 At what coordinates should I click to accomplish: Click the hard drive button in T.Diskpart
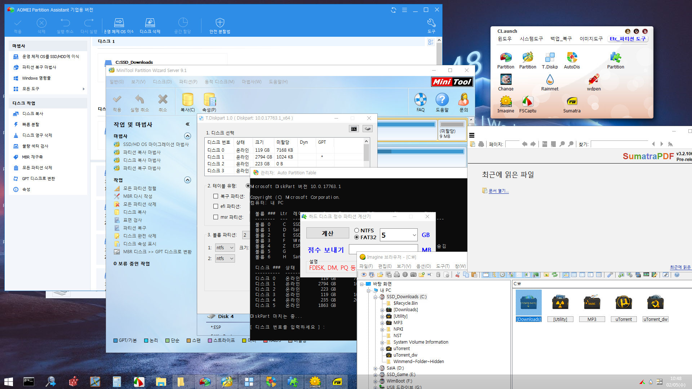[368, 129]
